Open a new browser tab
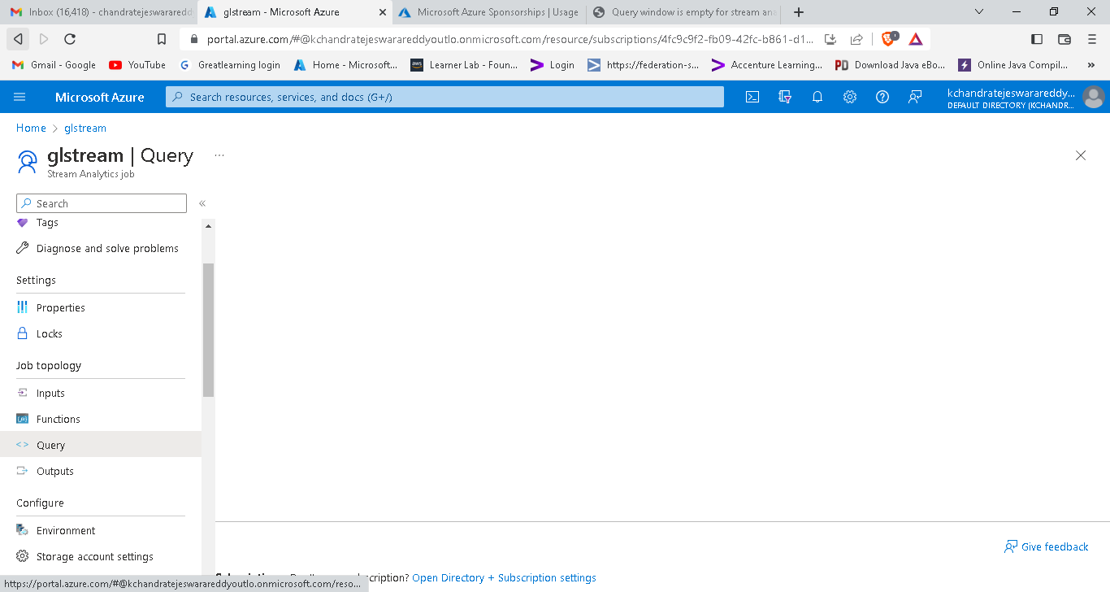This screenshot has width=1110, height=592. 799,12
